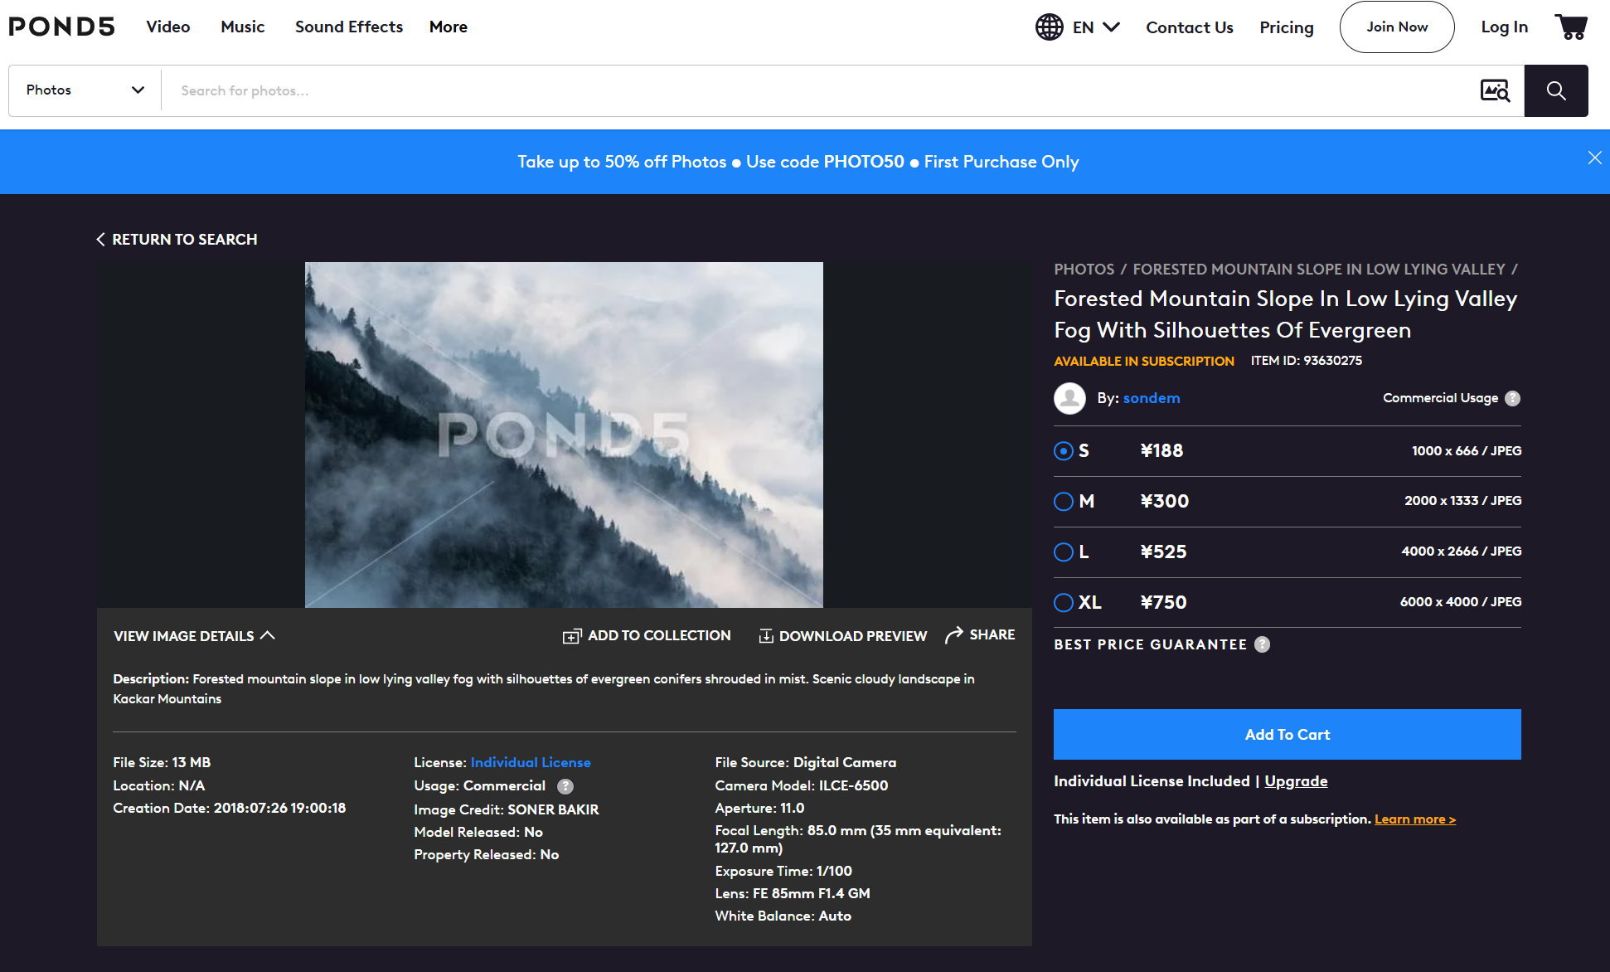
Task: Open the shopping cart icon
Action: 1570,27
